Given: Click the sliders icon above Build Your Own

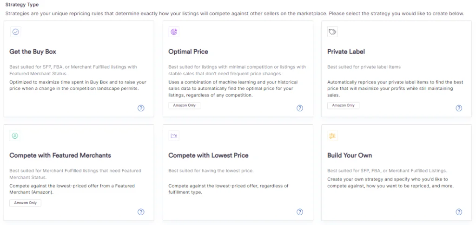Looking at the screenshot, I should [x=332, y=136].
